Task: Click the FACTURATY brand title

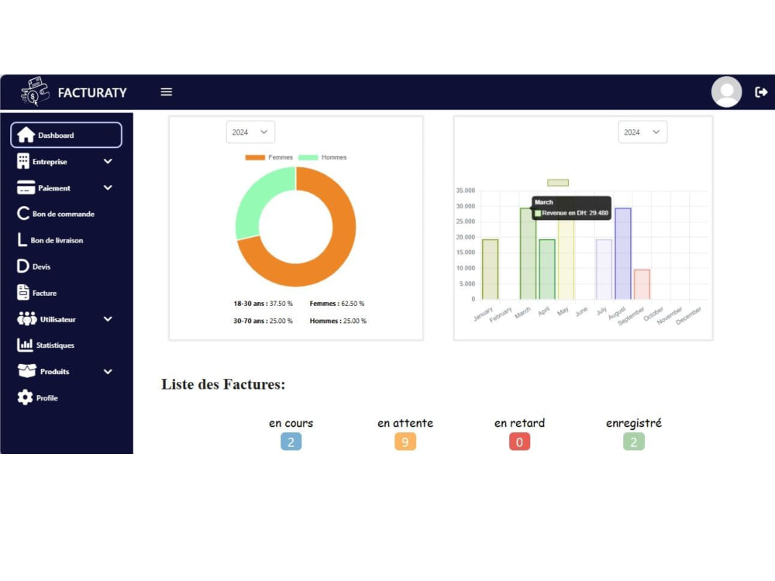Action: tap(92, 92)
